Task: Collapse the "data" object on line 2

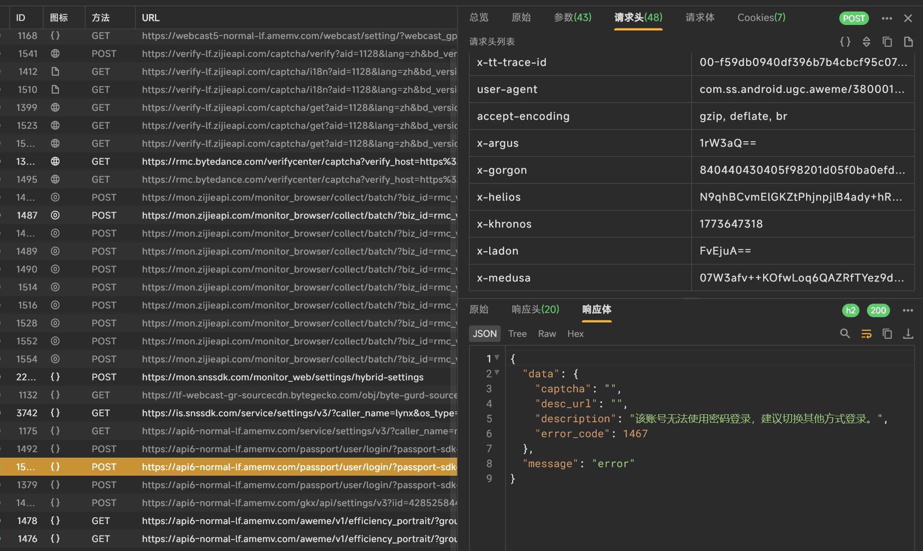Action: pos(497,373)
